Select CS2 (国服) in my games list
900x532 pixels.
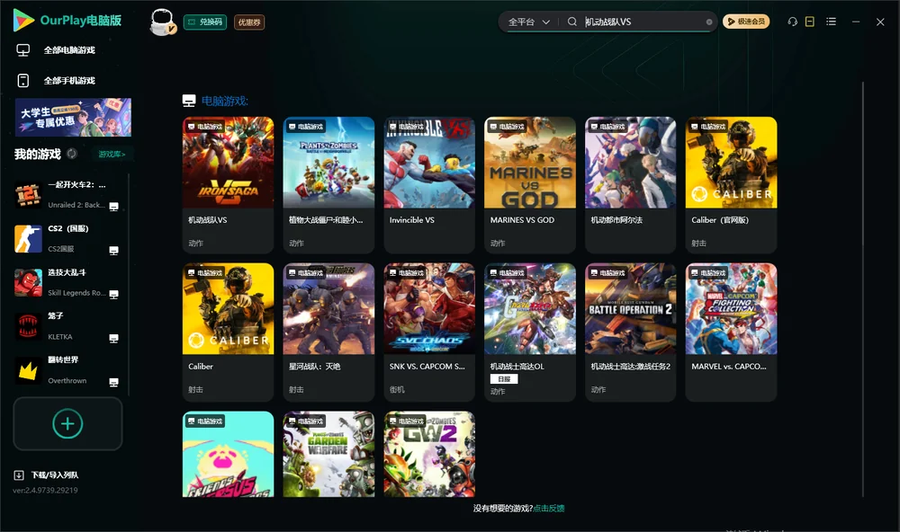pyautogui.click(x=67, y=238)
